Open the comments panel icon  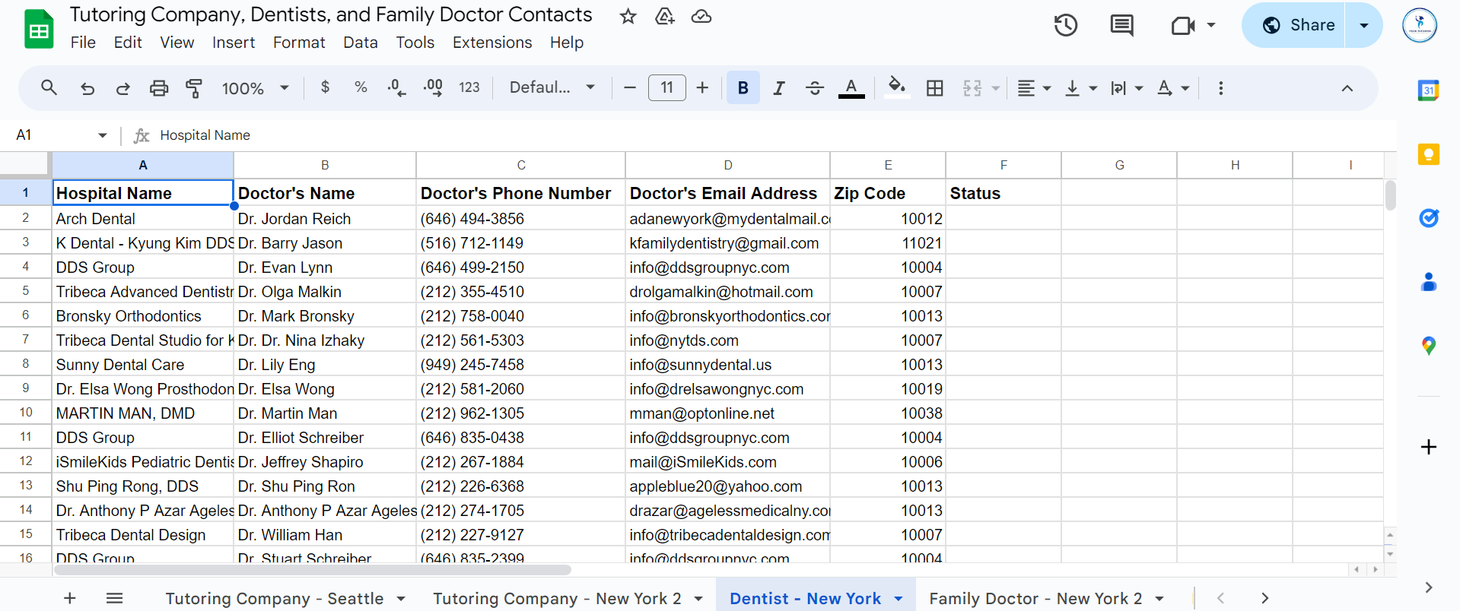coord(1121,26)
